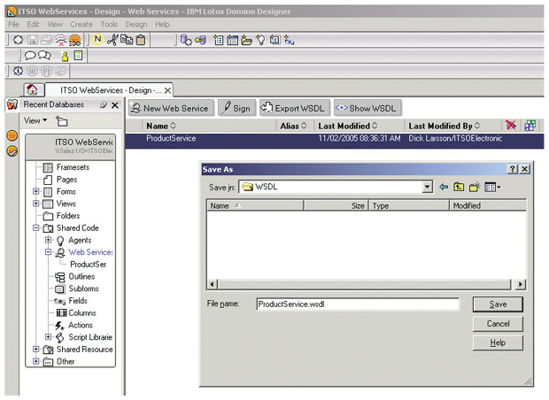Expand the Agents tree node

click(49, 240)
